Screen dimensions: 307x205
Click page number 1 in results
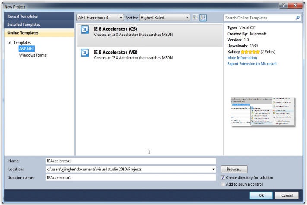pyautogui.click(x=149, y=152)
